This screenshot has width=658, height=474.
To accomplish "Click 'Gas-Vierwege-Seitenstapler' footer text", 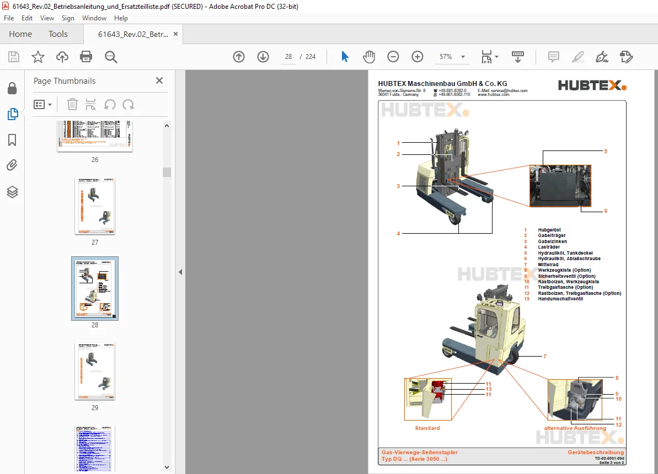I will (x=420, y=452).
